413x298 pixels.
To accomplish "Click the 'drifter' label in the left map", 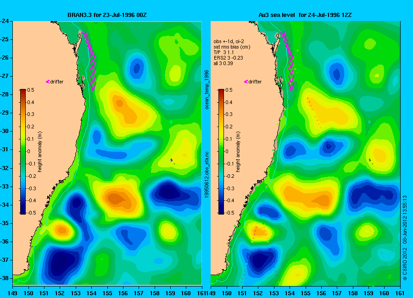I will [x=57, y=82].
